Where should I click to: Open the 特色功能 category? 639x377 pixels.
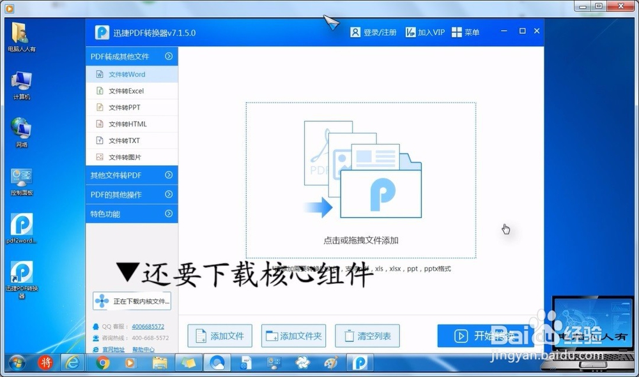tap(132, 214)
